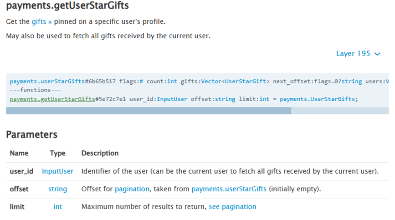Follow the see pagination link in limit row
The width and height of the screenshot is (395, 220).
tap(232, 207)
